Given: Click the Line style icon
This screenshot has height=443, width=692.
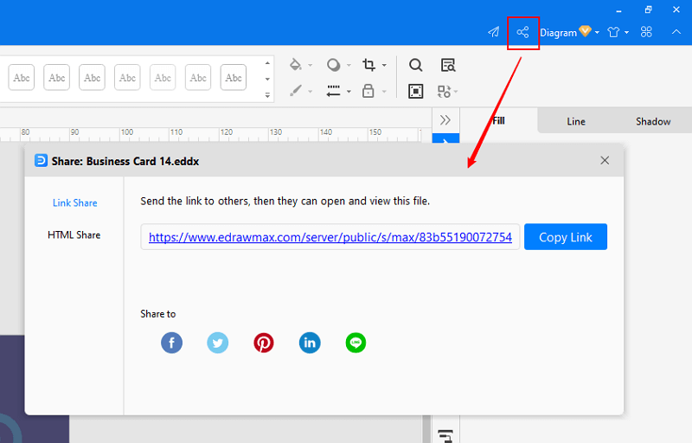Looking at the screenshot, I should 333,91.
